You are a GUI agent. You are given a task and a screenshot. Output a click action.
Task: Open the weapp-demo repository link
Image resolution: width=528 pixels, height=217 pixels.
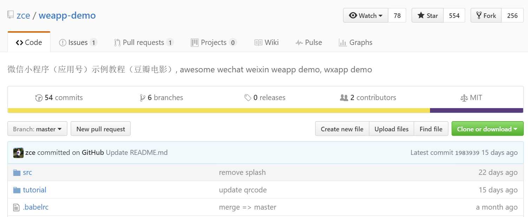coord(67,16)
